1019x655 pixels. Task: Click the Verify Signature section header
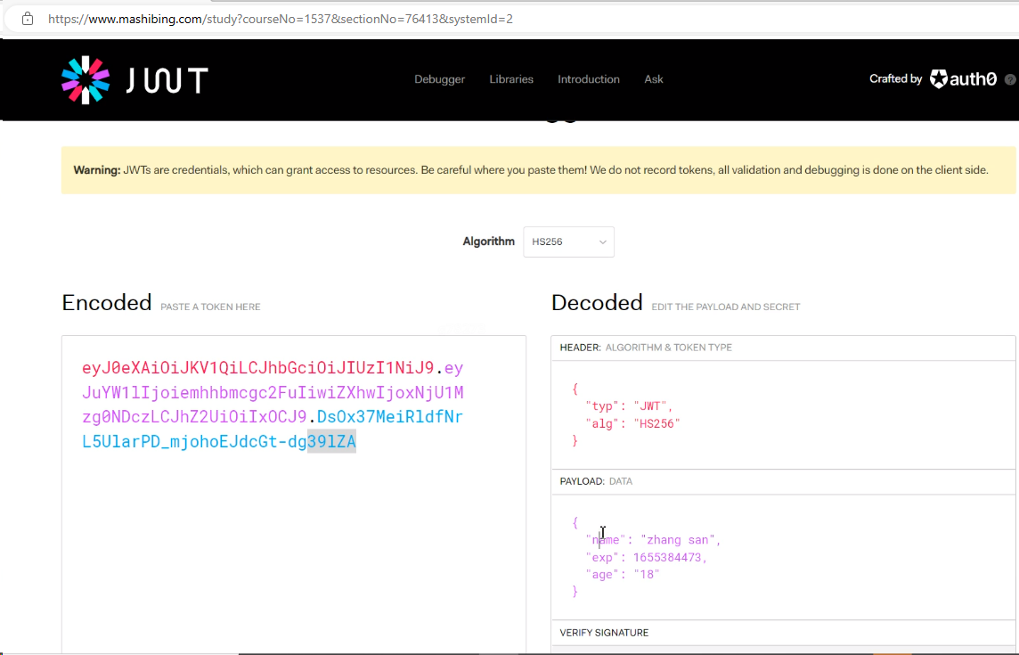click(x=604, y=633)
